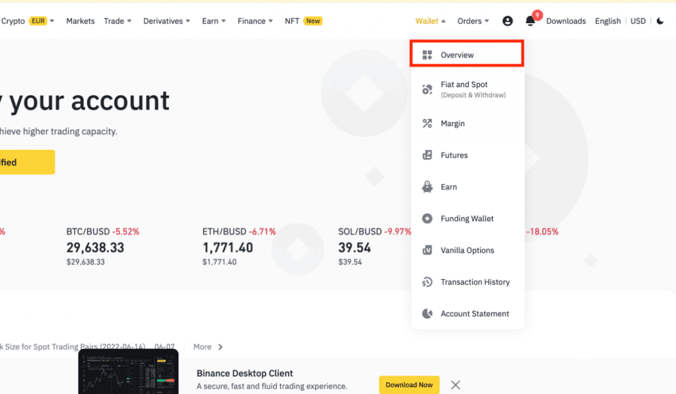Click the Futures icon in the dropdown
The height and width of the screenshot is (394, 676).
(x=427, y=155)
